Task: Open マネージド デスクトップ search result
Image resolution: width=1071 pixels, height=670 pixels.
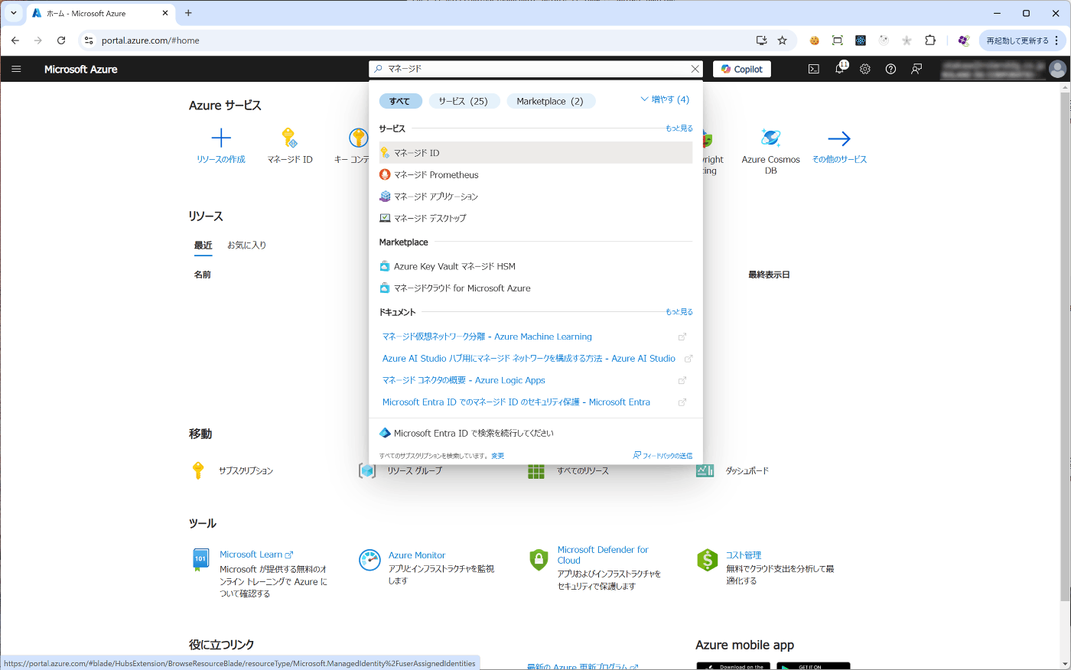Action: [535, 218]
